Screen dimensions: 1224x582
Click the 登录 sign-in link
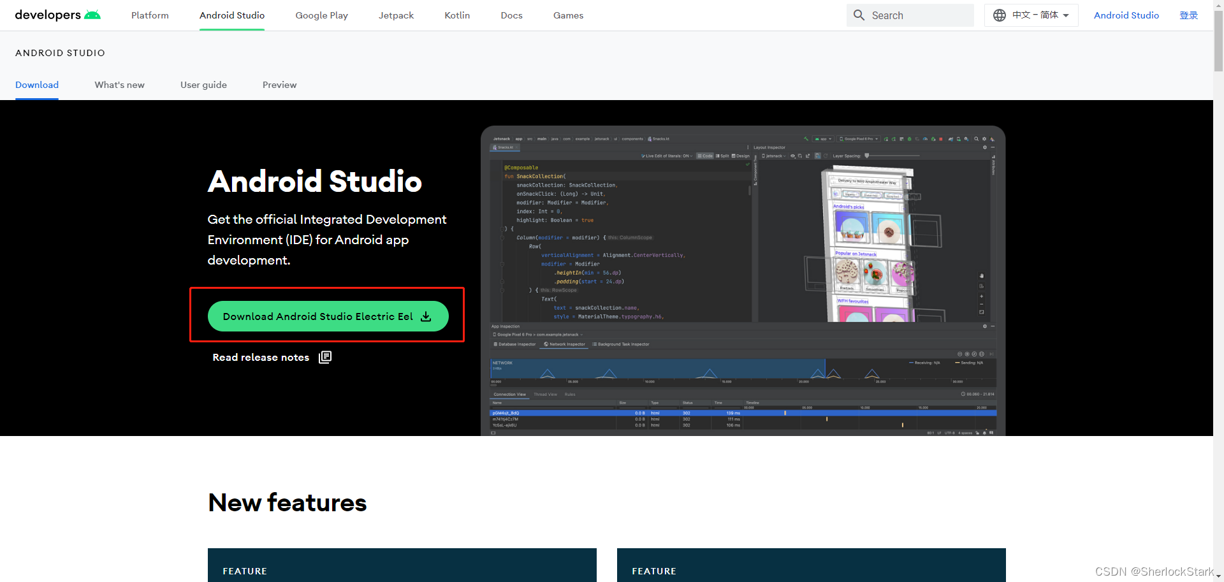1188,15
